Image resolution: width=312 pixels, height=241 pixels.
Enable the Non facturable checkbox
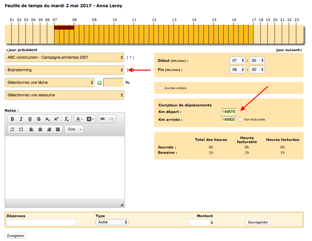coord(240,119)
